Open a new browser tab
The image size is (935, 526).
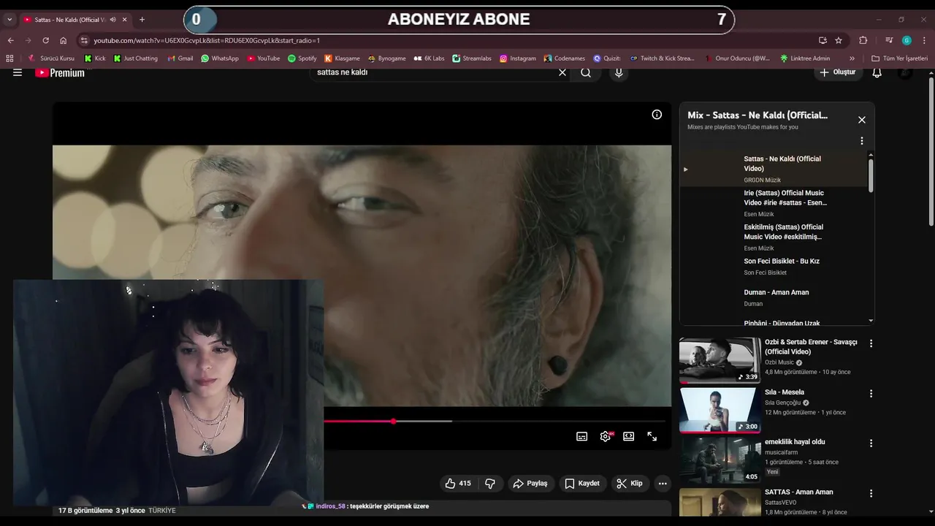tap(142, 20)
